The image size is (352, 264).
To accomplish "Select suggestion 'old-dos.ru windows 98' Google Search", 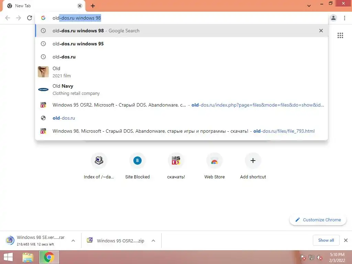I will click(x=181, y=31).
